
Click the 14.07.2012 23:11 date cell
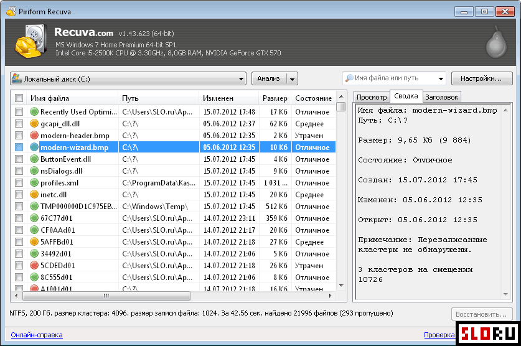(x=229, y=218)
